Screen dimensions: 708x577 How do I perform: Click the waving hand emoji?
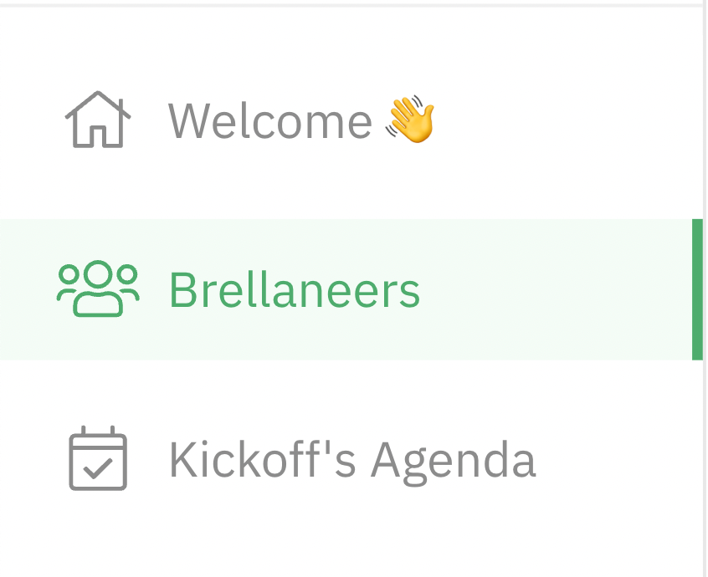pos(410,119)
